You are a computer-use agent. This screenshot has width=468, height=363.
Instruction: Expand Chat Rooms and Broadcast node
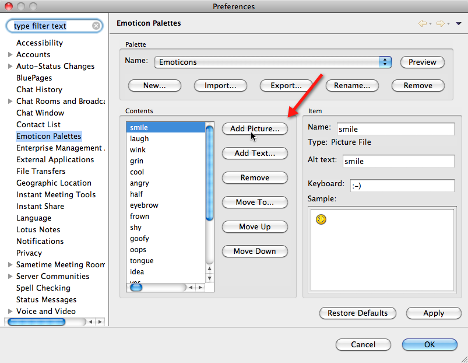click(10, 101)
